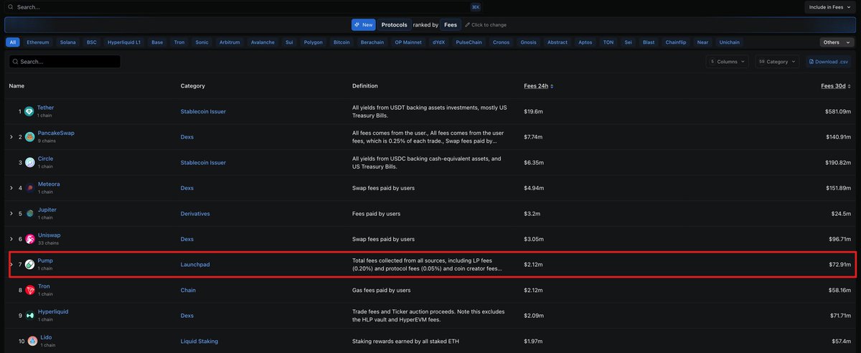Open the Tether protocol link
Image resolution: width=861 pixels, height=353 pixels.
tap(45, 108)
